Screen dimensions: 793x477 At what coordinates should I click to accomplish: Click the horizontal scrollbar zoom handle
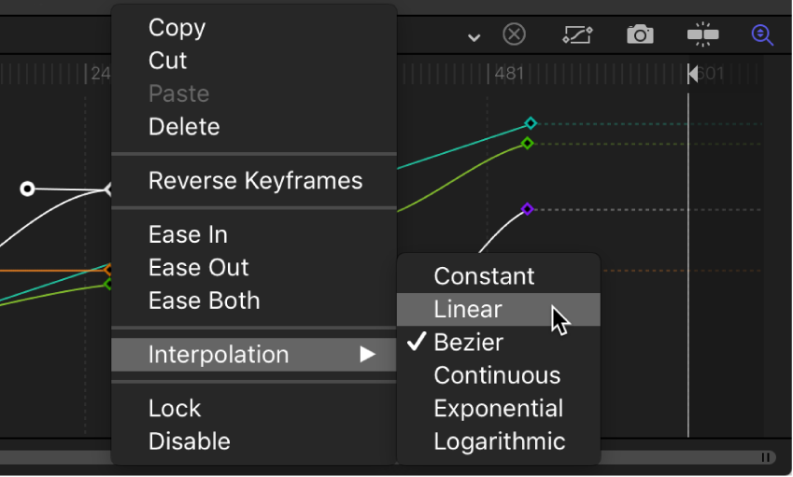[x=766, y=457]
